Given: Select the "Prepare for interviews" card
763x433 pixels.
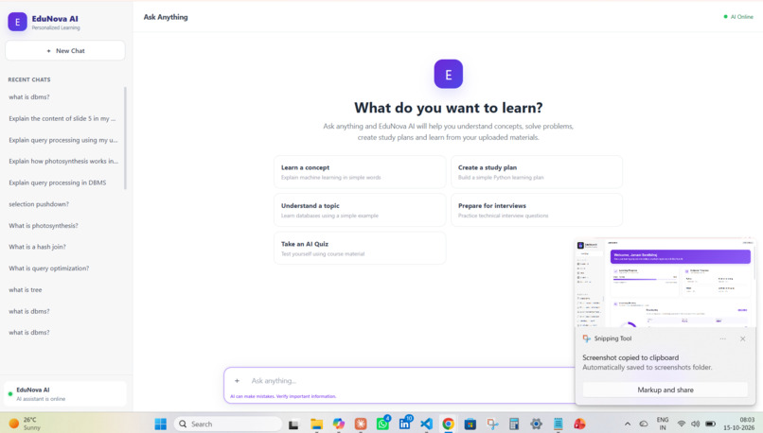Looking at the screenshot, I should coord(537,210).
